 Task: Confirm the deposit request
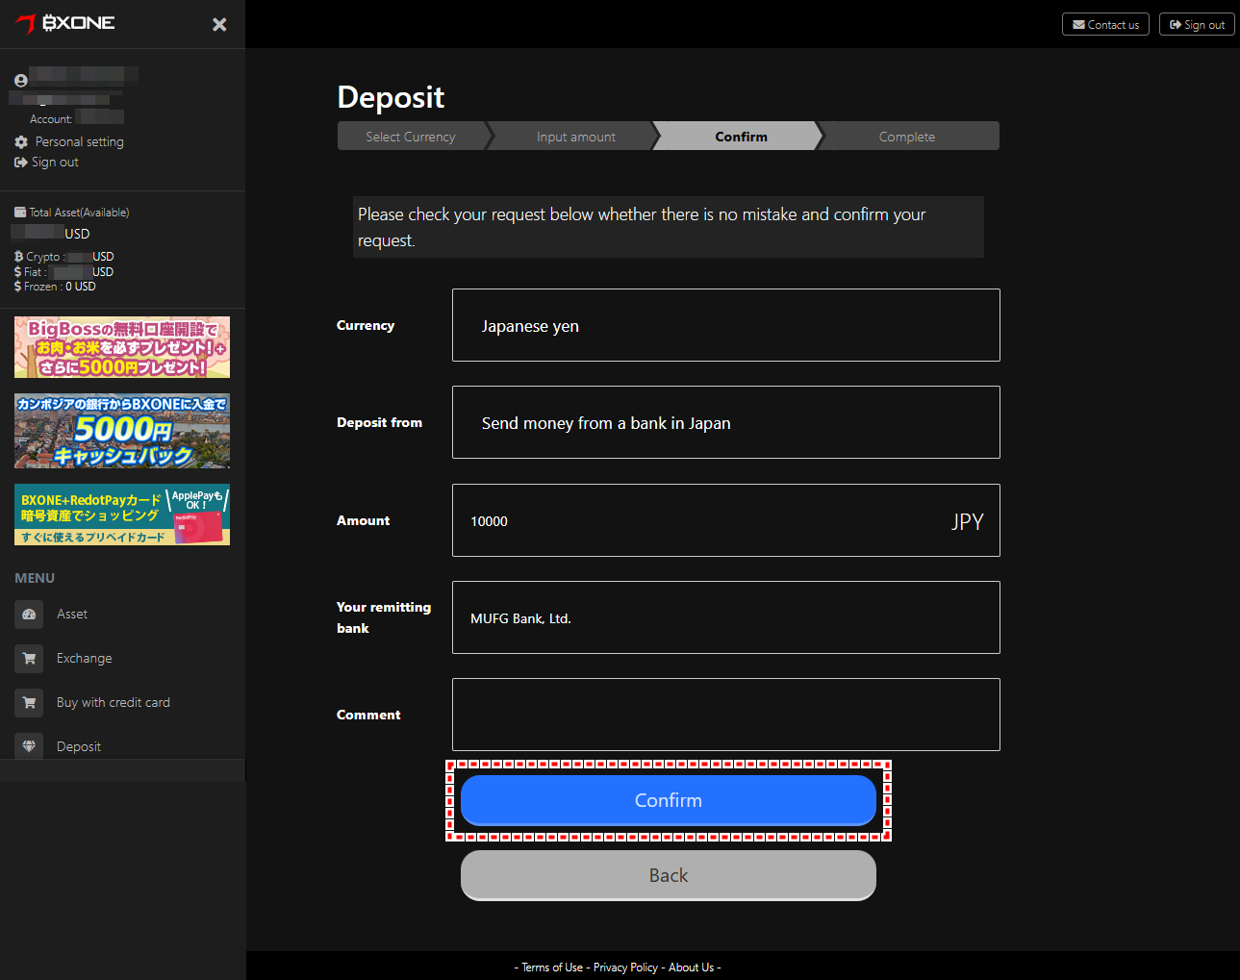(x=669, y=800)
